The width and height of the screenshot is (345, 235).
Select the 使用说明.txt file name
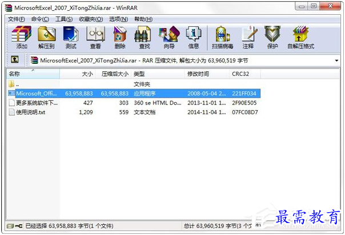point(31,112)
